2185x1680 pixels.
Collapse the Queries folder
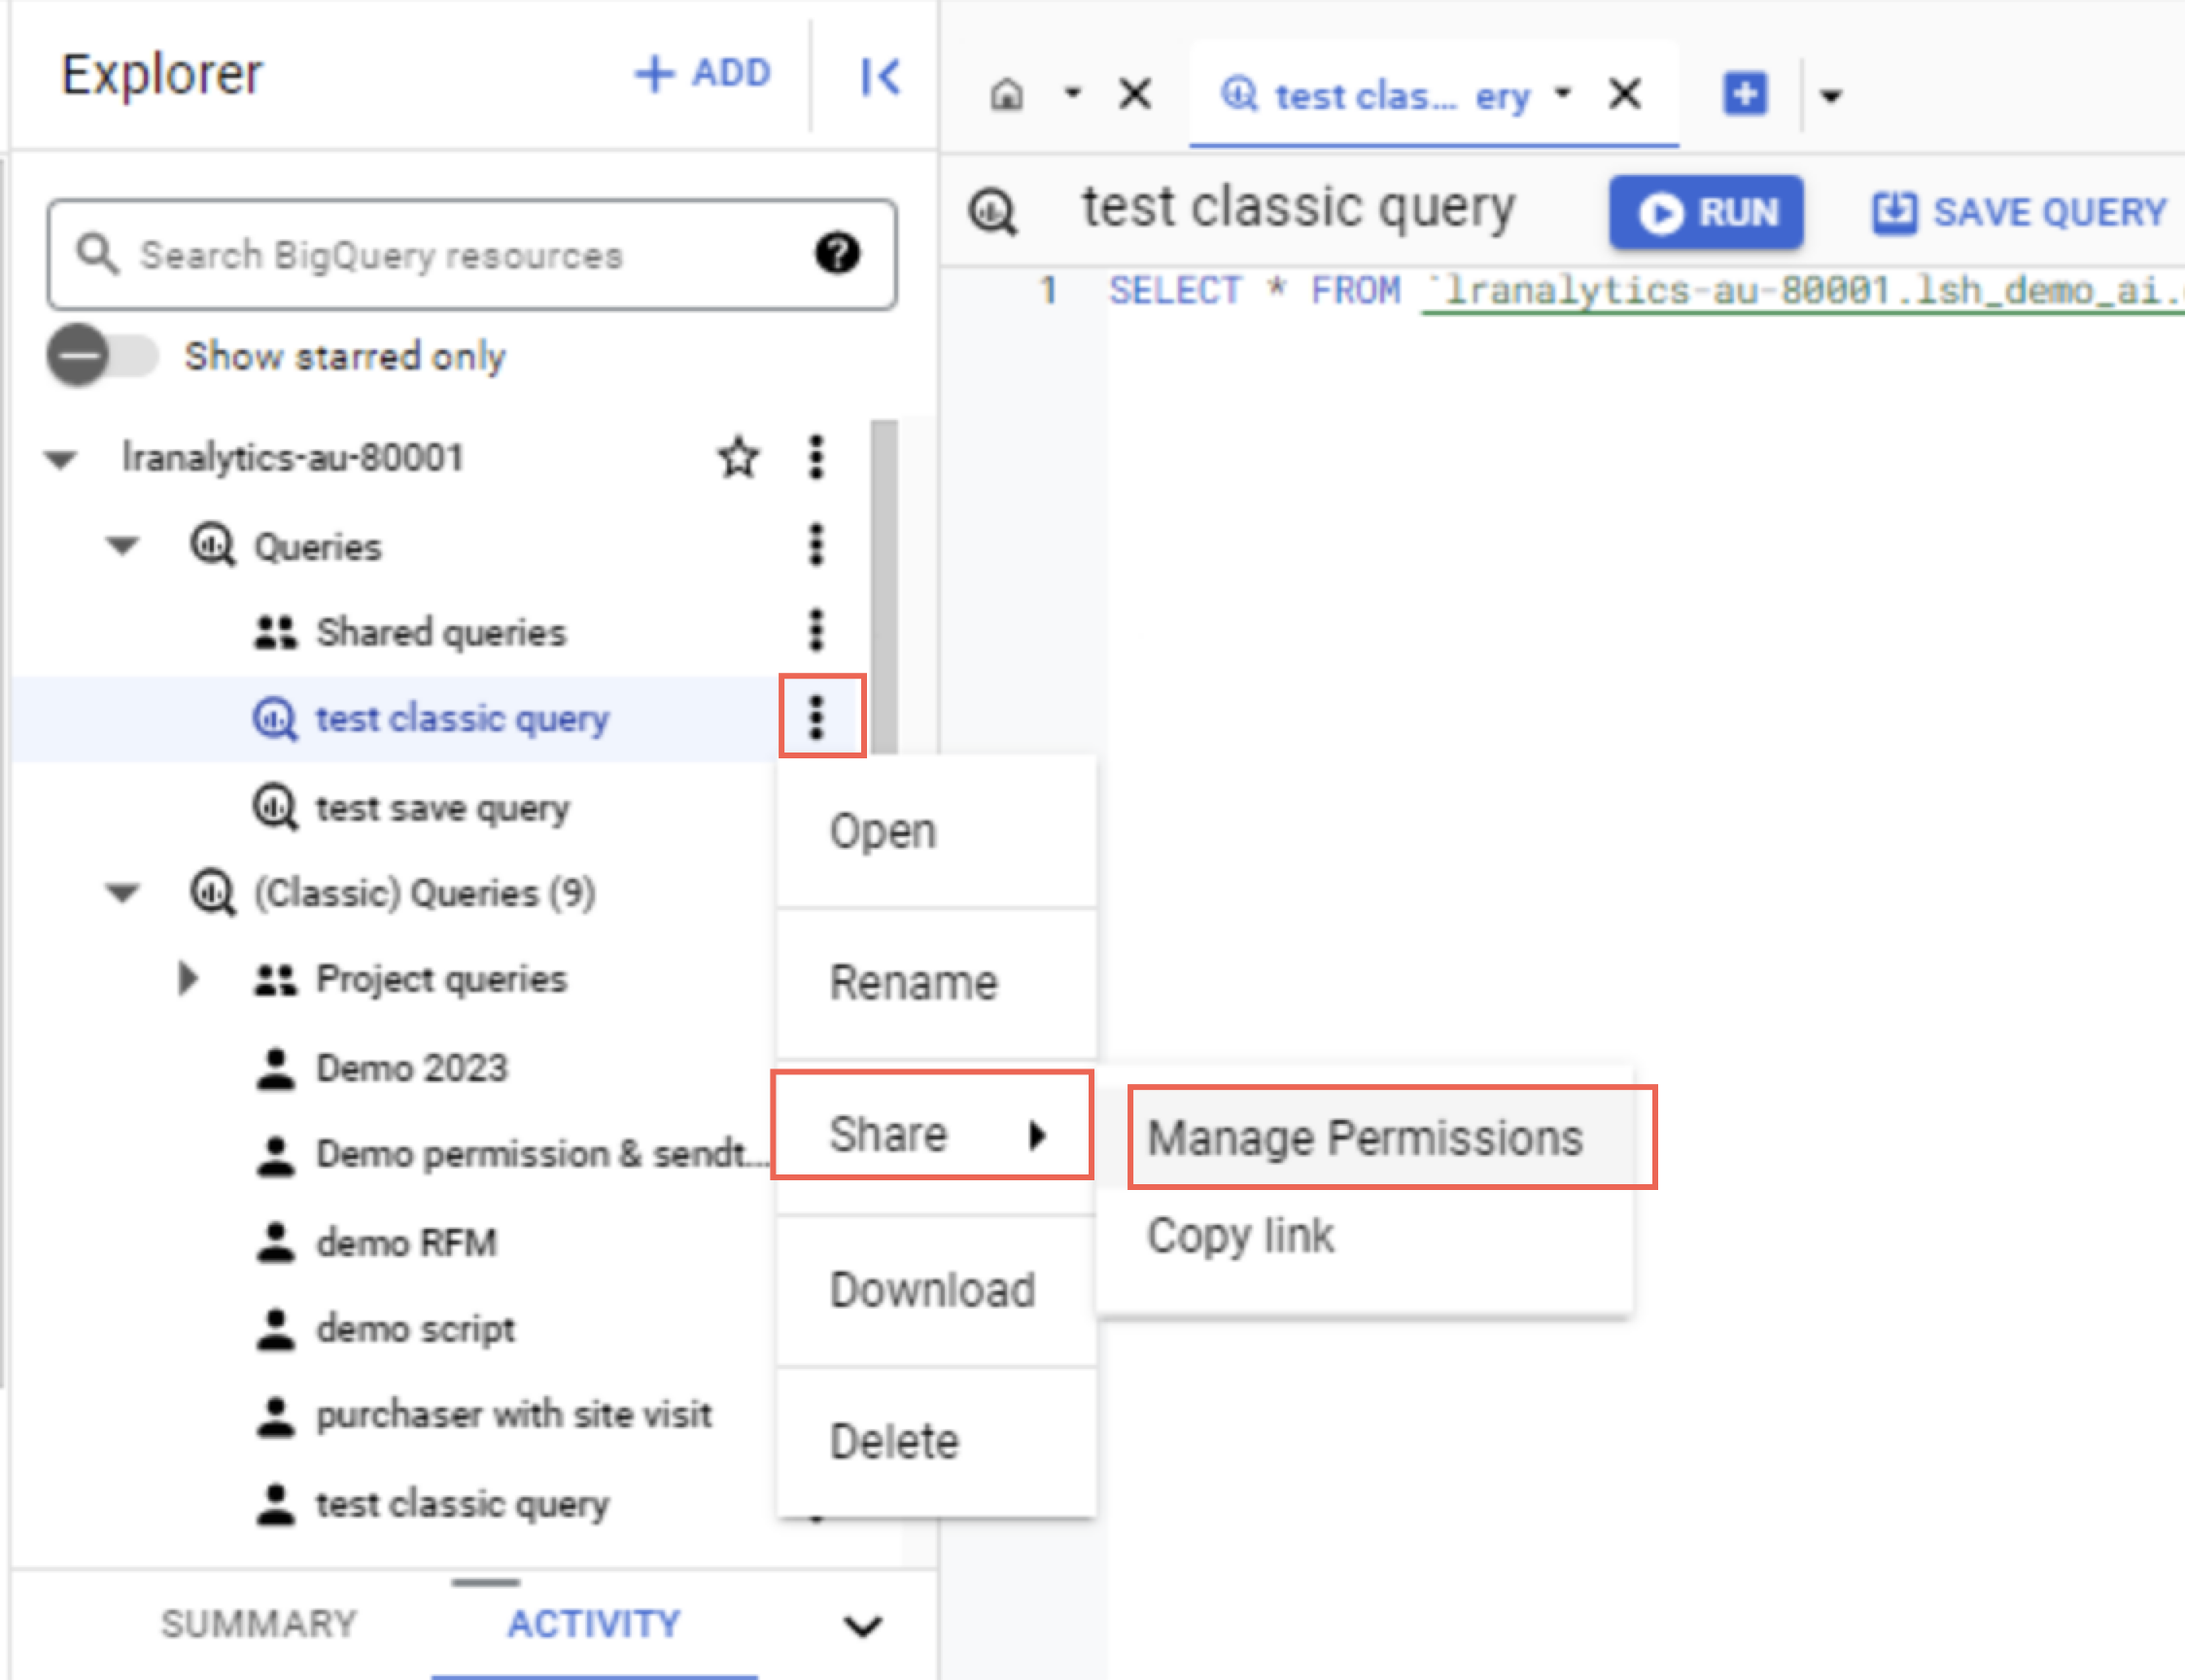point(121,546)
